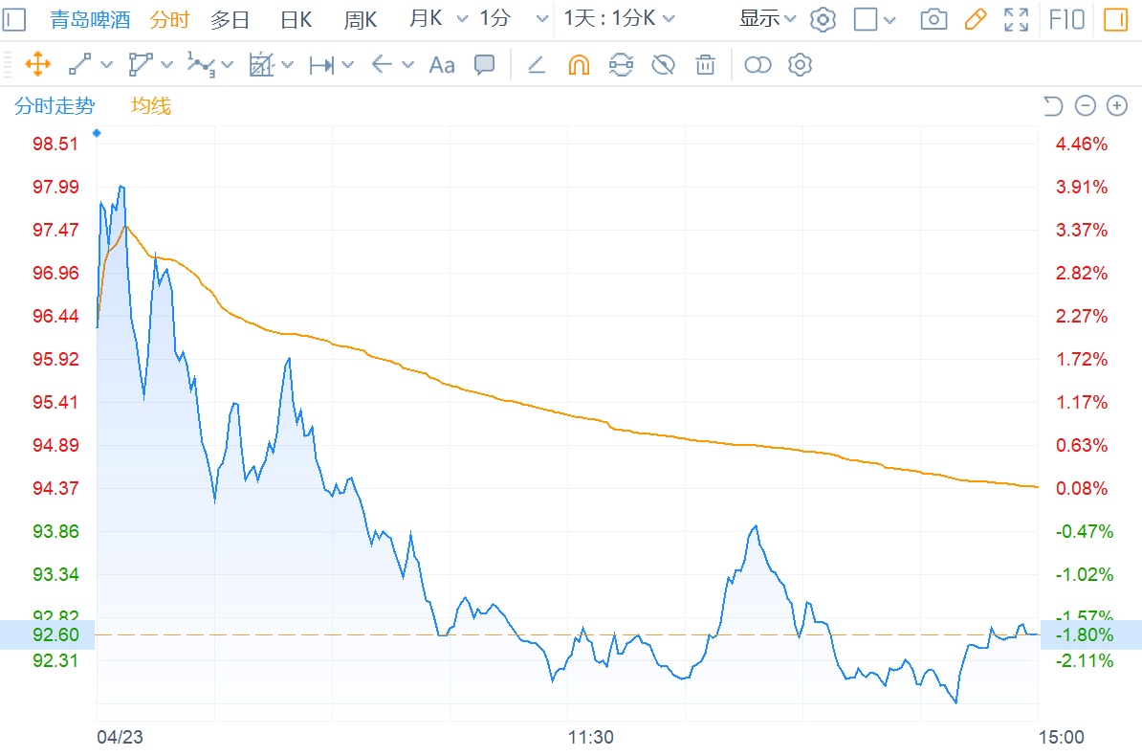Select the comment bubble note tool
1142x756 pixels.
(x=484, y=65)
